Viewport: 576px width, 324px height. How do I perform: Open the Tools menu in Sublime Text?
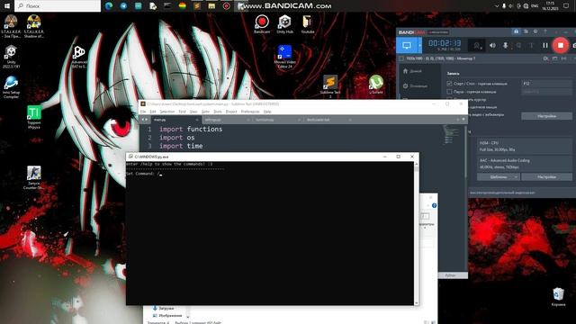click(218, 112)
